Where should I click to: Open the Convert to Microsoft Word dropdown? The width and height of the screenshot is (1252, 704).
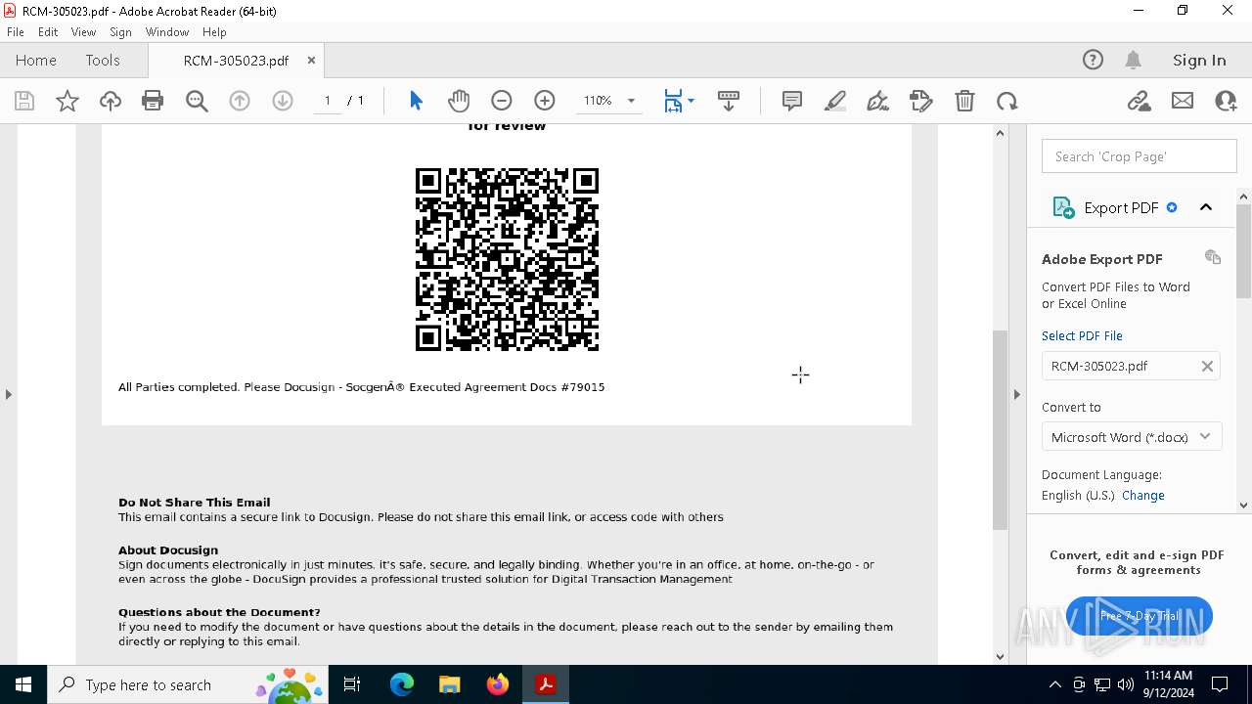tap(1132, 437)
